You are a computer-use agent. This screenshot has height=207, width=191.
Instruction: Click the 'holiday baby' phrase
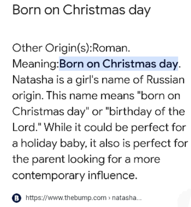click(x=54, y=144)
